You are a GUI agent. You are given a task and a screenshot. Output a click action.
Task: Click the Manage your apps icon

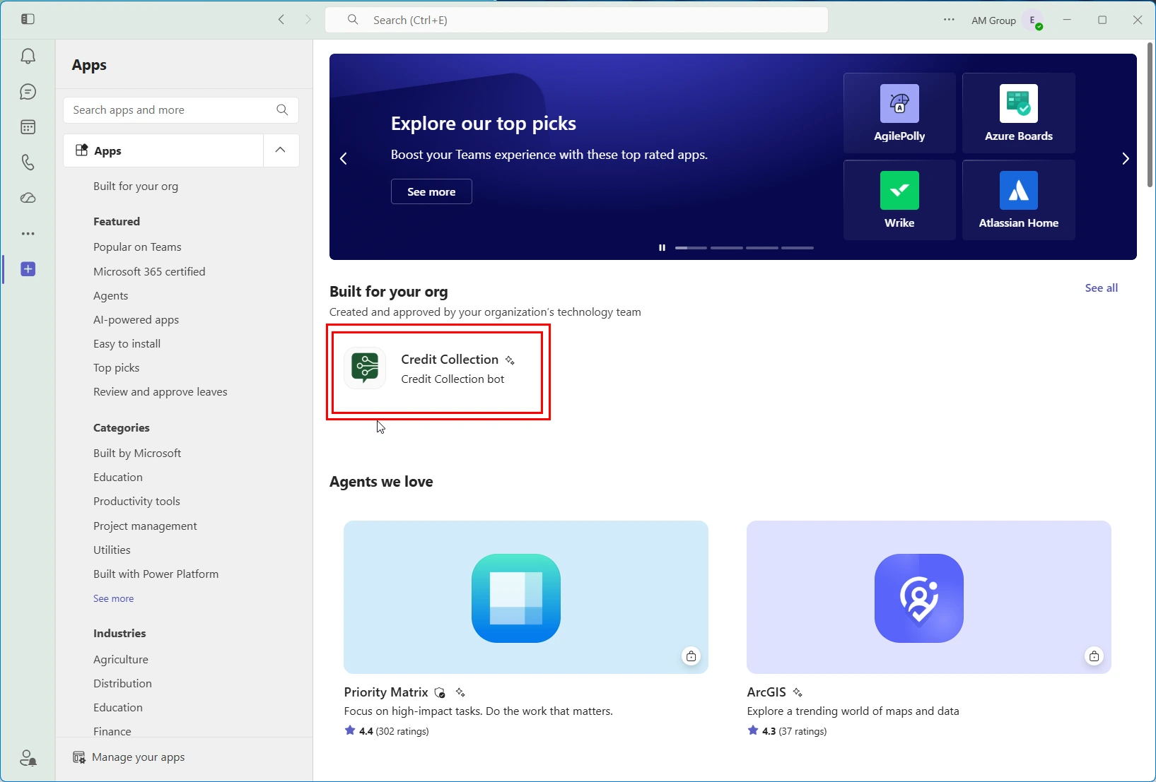point(79,757)
